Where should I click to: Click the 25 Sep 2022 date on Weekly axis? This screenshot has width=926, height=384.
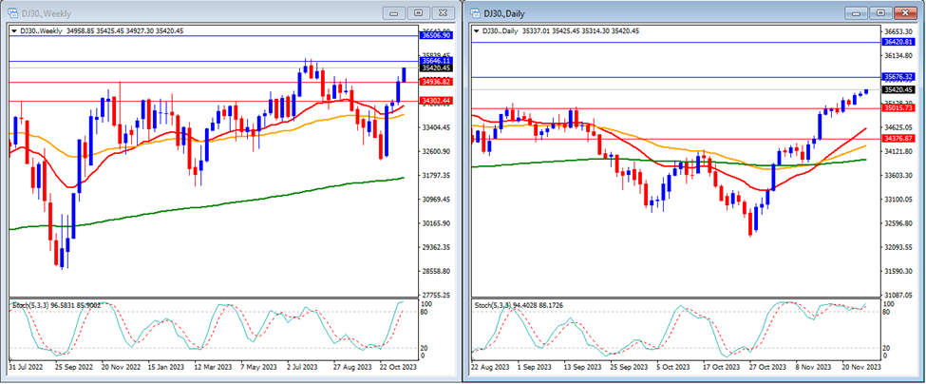[x=73, y=365]
